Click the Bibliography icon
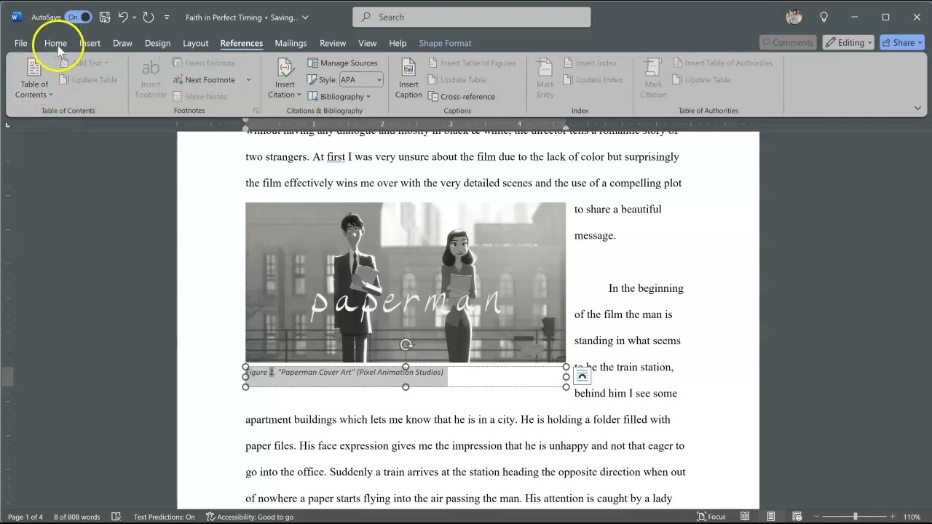The width and height of the screenshot is (932, 524). tap(312, 96)
